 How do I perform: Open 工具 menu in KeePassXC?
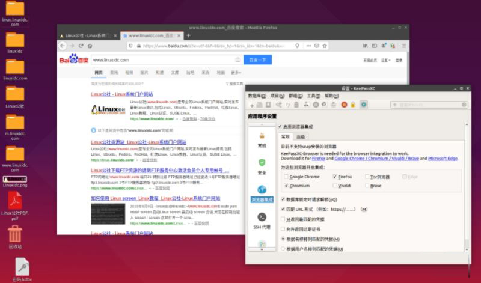pos(313,96)
